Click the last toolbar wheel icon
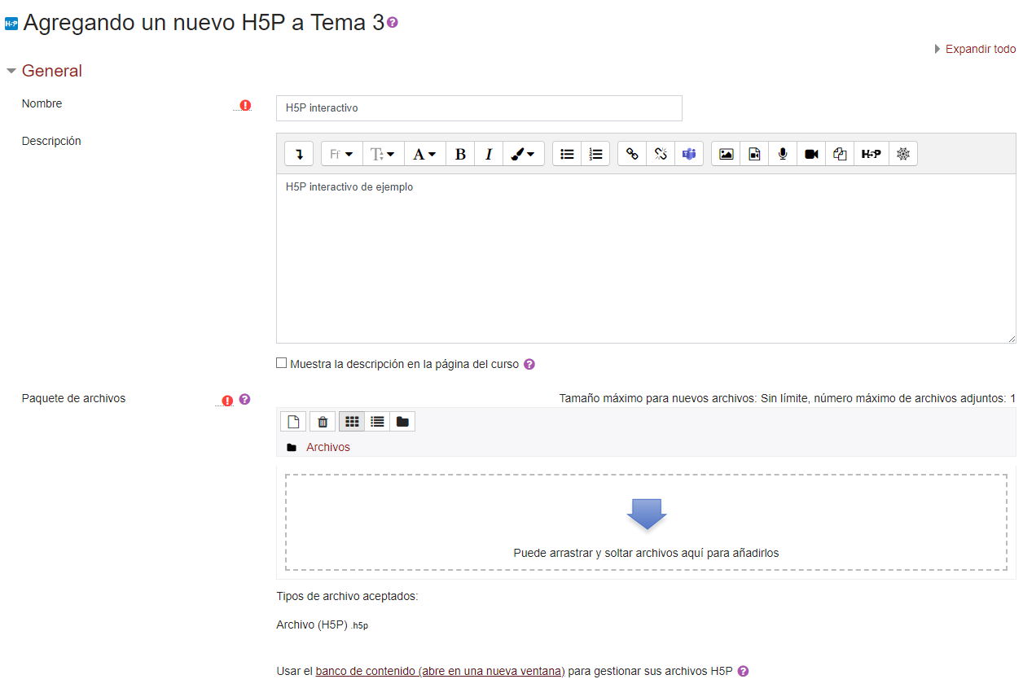The height and width of the screenshot is (688, 1023). [x=903, y=154]
